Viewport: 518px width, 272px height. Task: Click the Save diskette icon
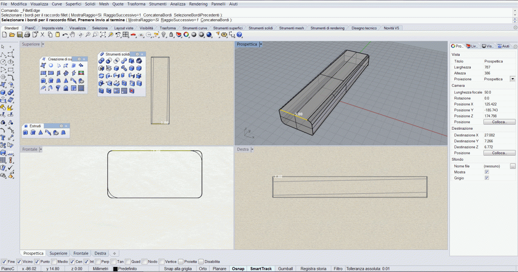point(20,35)
